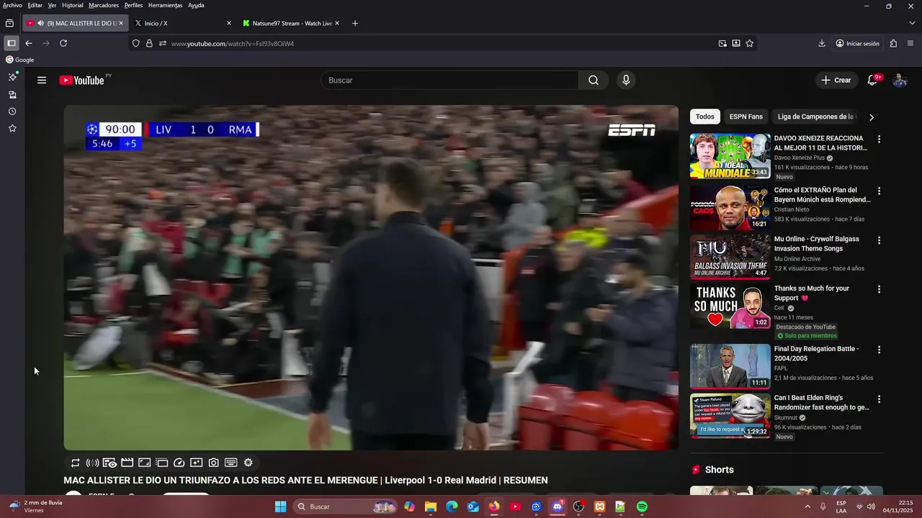Open sidebar AI chatbot sparkle icon

pyautogui.click(x=12, y=77)
